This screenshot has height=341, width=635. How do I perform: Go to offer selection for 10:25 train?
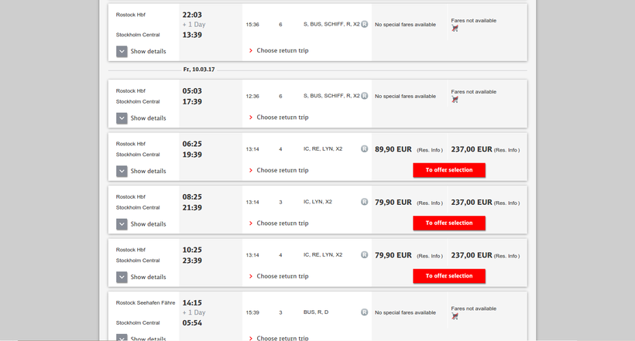click(449, 276)
